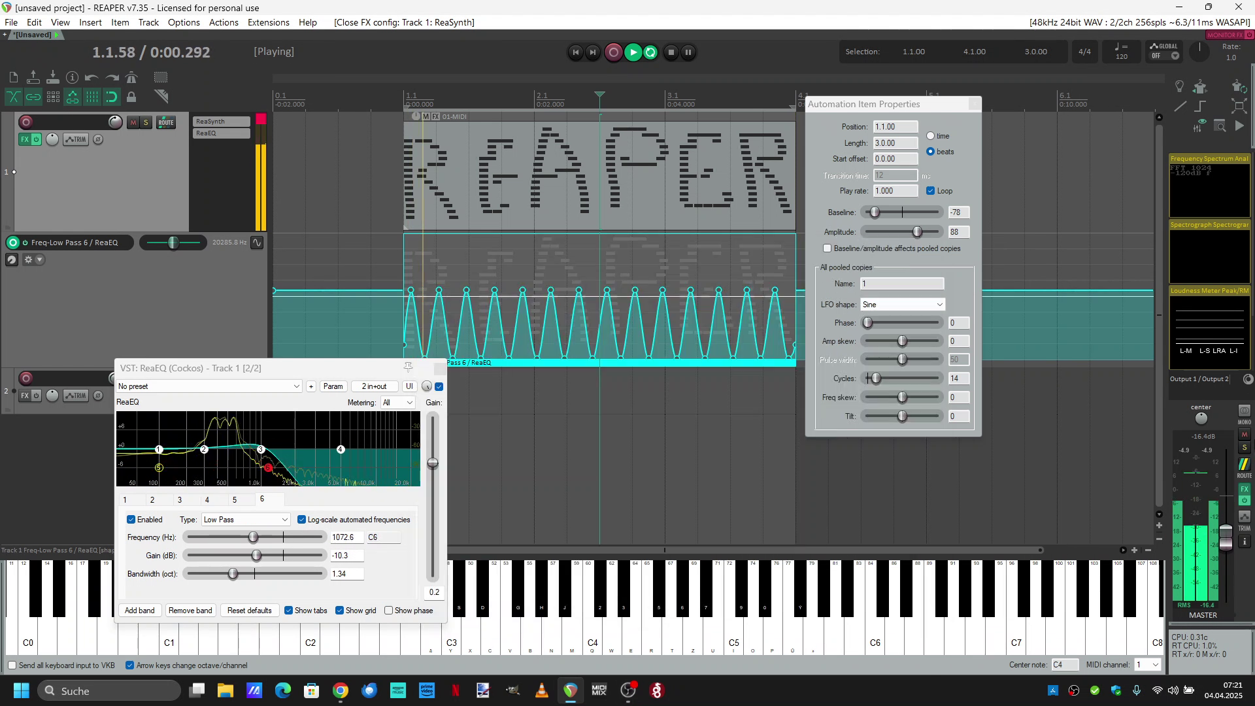Toggle the repeat loop transport button
1255x706 pixels.
coord(651,52)
